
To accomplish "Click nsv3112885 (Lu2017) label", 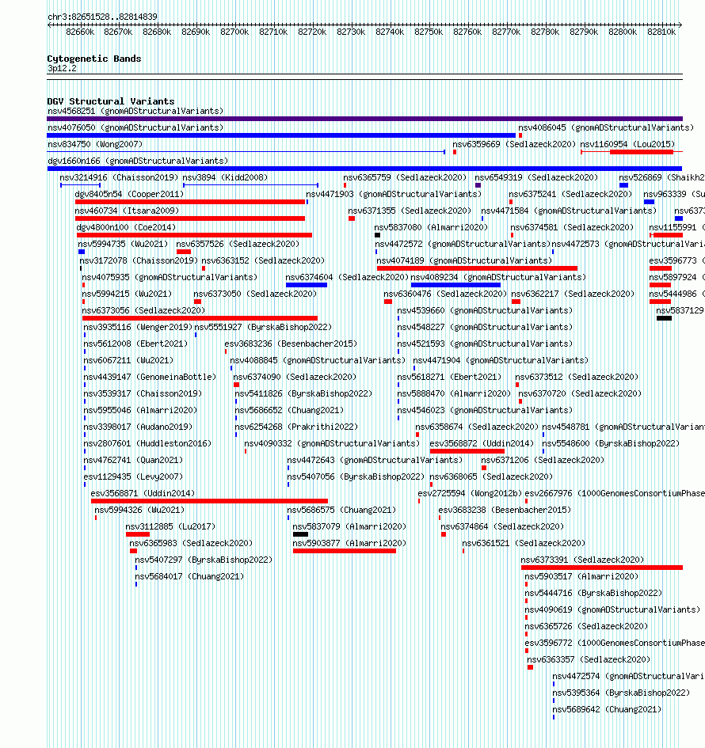I will click(170, 526).
